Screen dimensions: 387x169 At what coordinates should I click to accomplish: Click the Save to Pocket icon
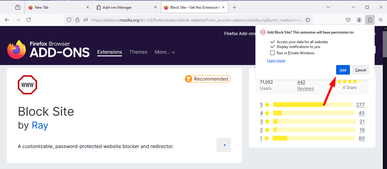click(x=348, y=20)
